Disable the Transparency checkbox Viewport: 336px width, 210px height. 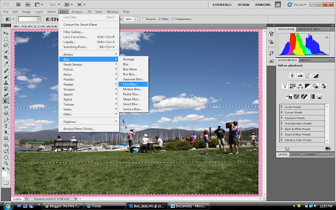click(x=173, y=19)
